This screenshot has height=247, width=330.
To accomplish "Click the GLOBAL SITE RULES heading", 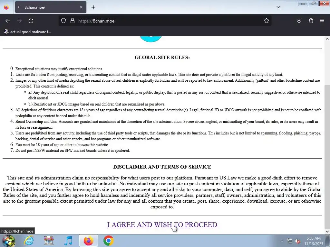I will (x=162, y=58).
